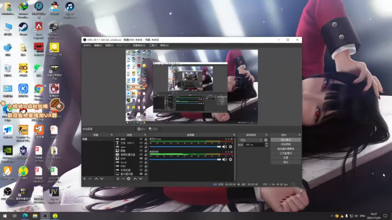Move scene down in the Scenes list
The image size is (392, 220).
point(102,179)
